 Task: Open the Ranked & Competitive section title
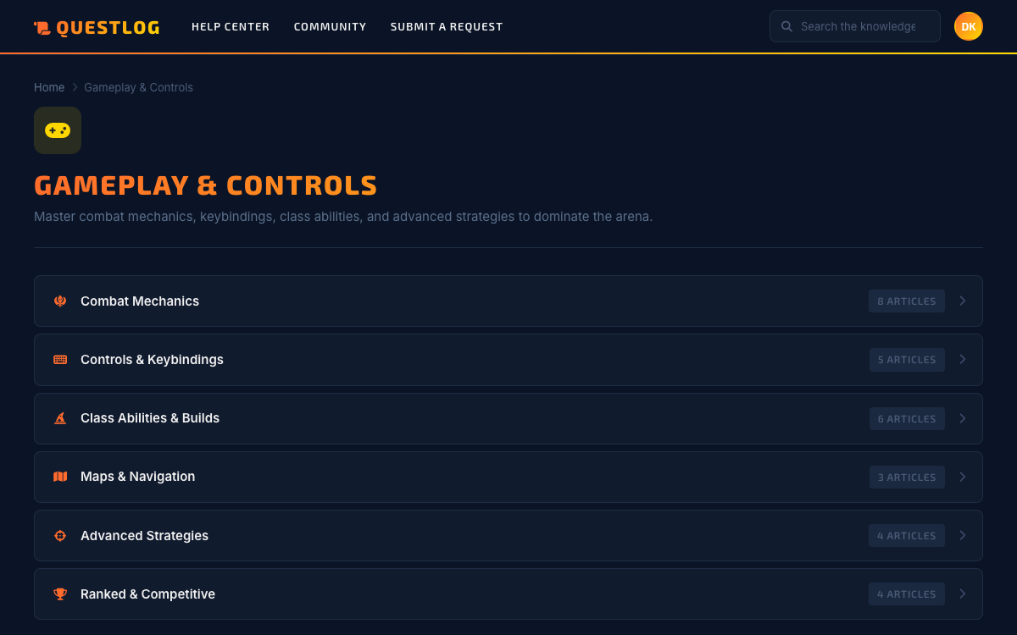click(x=147, y=594)
